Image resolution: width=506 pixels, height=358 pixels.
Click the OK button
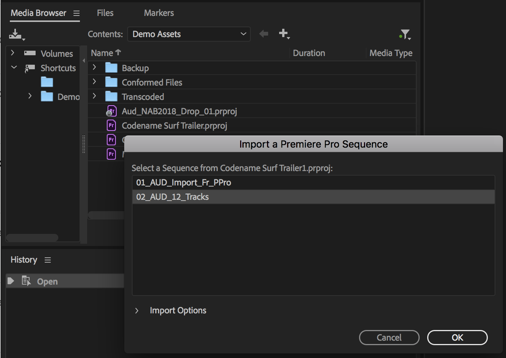tap(457, 338)
